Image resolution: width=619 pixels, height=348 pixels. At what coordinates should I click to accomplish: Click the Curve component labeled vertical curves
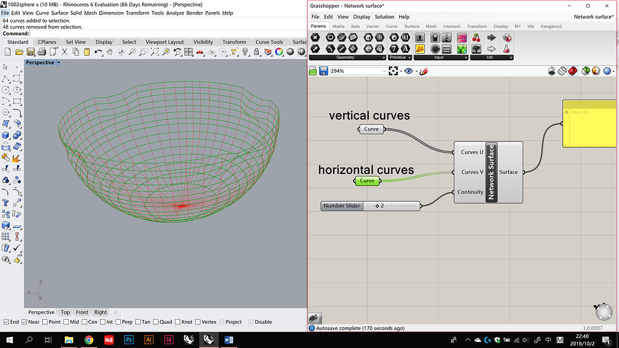(x=371, y=129)
